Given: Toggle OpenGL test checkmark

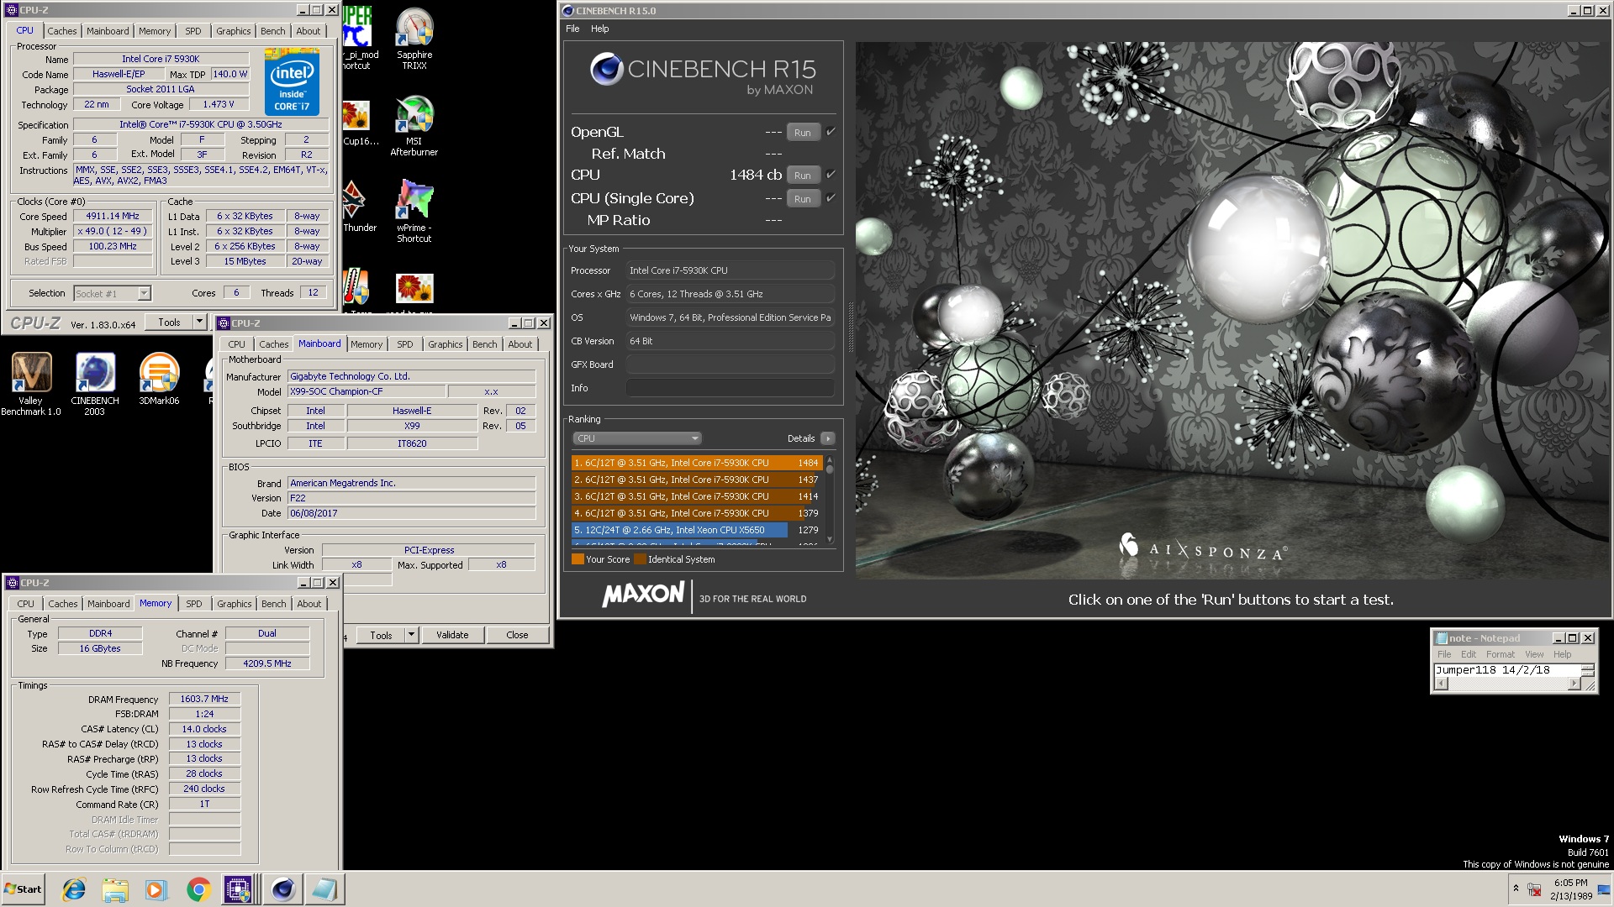Looking at the screenshot, I should coord(831,132).
